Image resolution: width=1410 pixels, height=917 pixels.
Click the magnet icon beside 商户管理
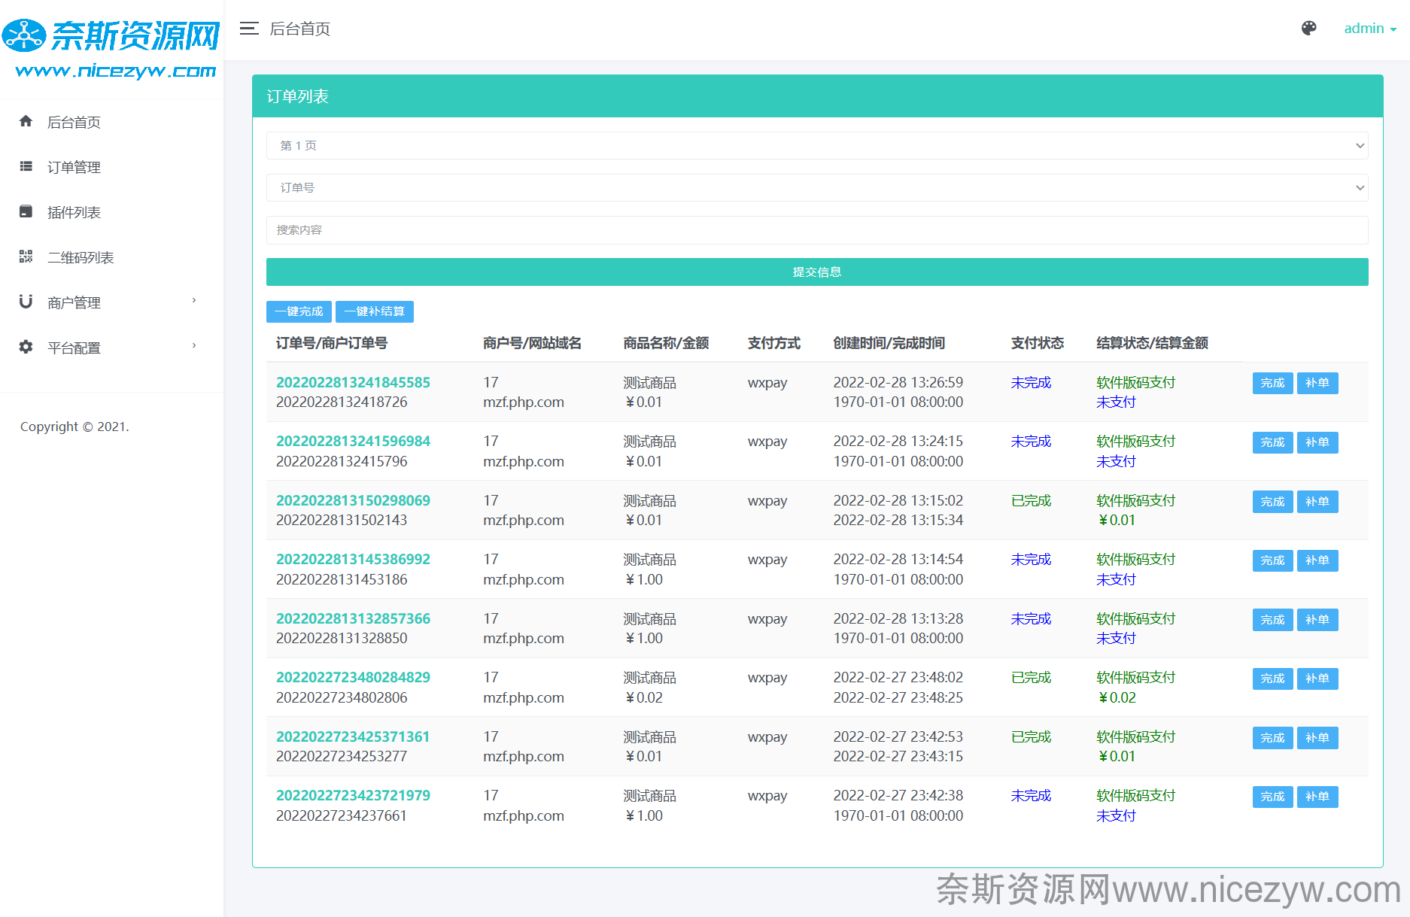click(x=26, y=302)
